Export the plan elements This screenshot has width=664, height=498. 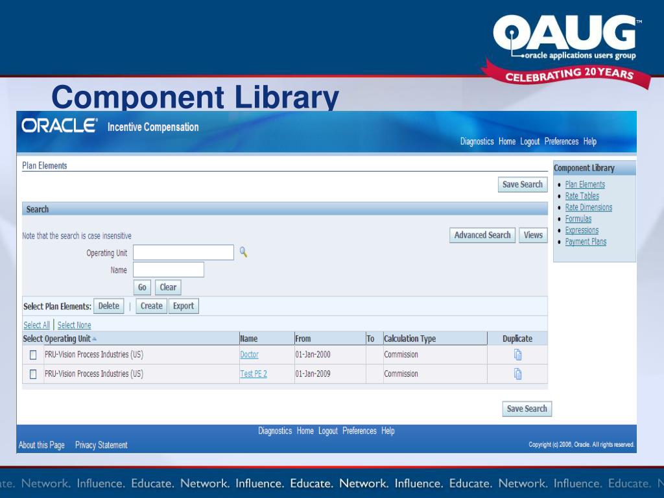click(184, 306)
